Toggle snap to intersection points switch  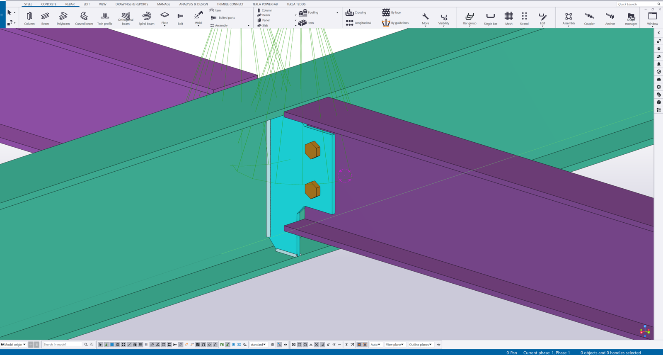point(317,345)
